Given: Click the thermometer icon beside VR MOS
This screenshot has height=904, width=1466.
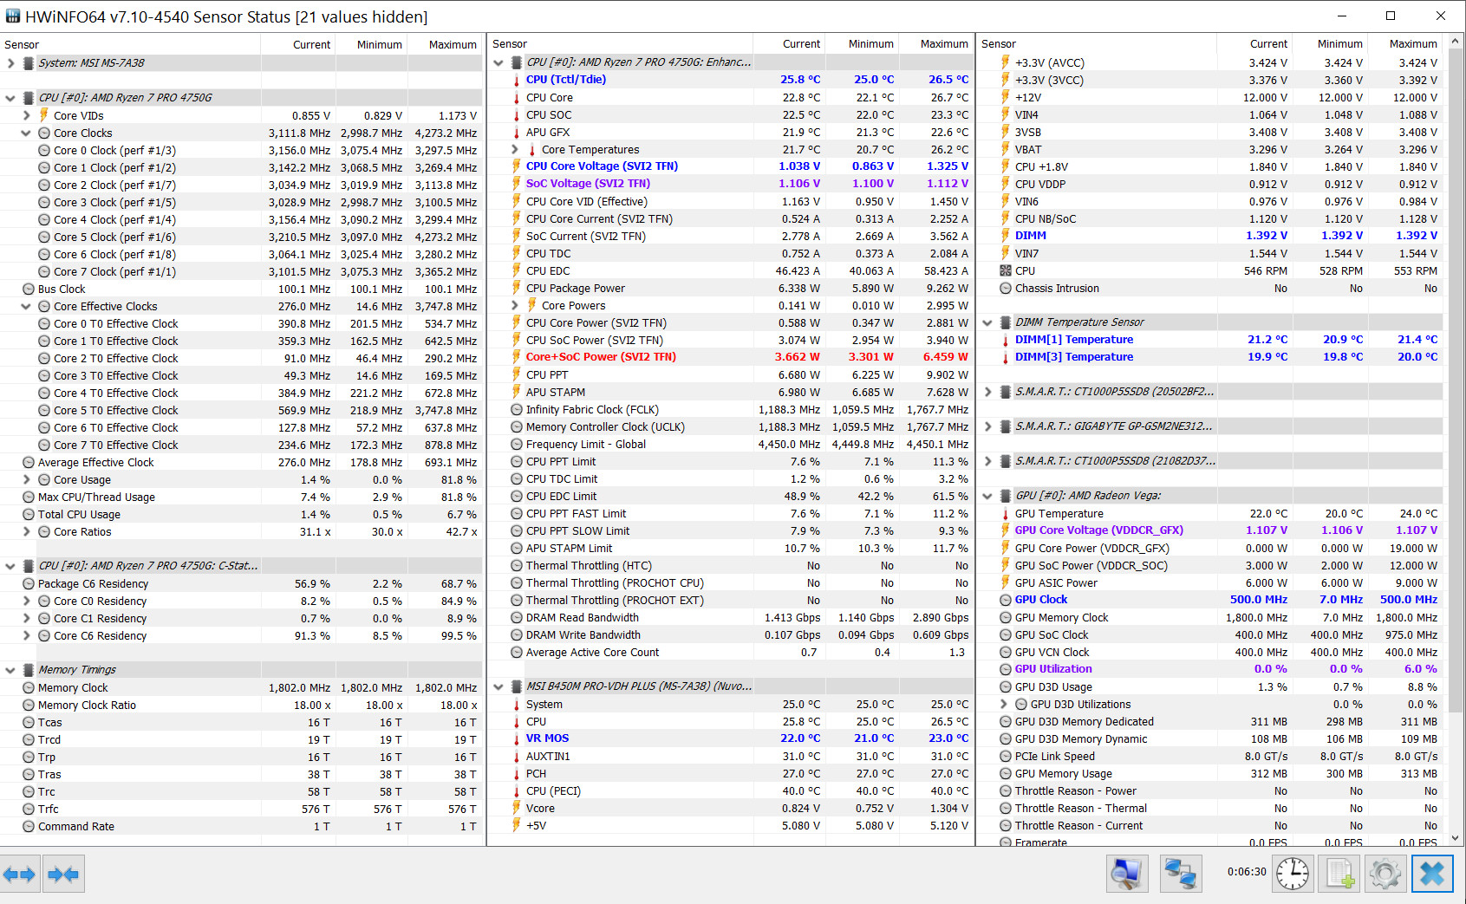Looking at the screenshot, I should [517, 738].
